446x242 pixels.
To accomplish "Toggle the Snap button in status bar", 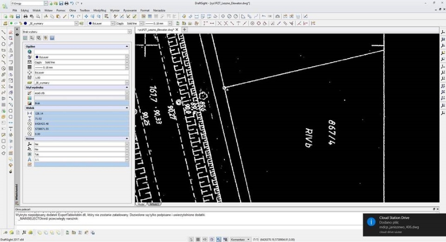I will coord(191,239).
